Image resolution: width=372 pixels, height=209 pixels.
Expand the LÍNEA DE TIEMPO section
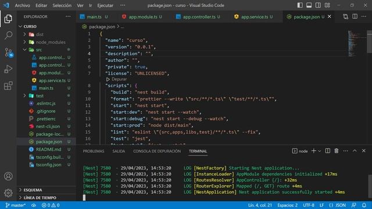[46, 197]
